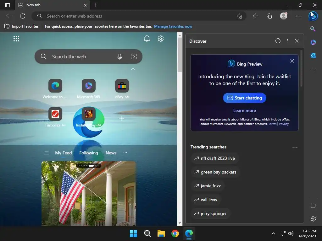
Task: Open the volume control in tray
Action: point(291,233)
